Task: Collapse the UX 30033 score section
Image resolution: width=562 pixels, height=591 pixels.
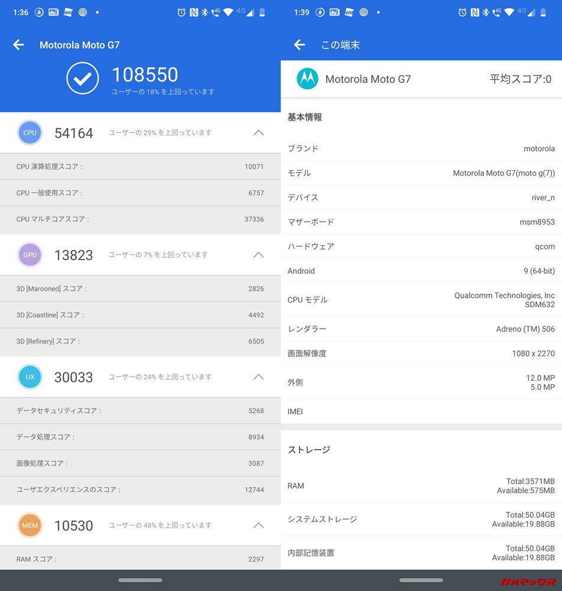Action: (x=258, y=376)
